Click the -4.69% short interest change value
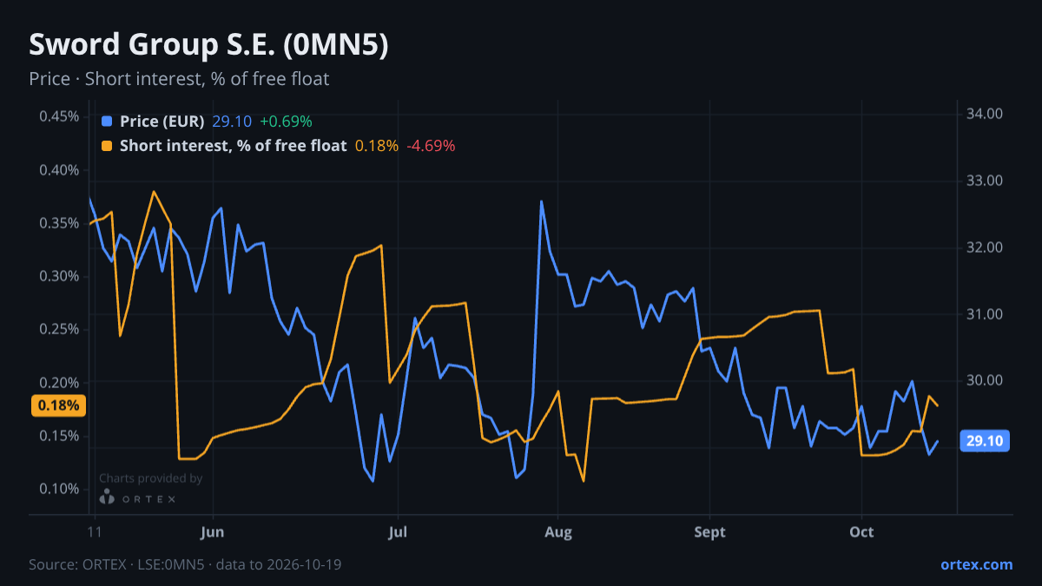The height and width of the screenshot is (586, 1042). (x=431, y=146)
